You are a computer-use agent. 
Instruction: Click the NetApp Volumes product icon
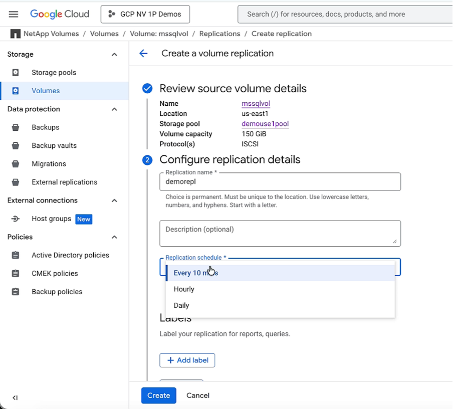(x=16, y=34)
